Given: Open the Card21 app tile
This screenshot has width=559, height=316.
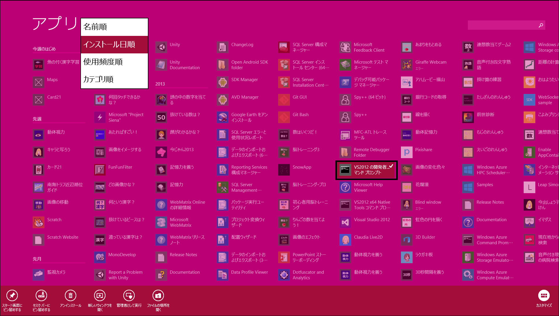Looking at the screenshot, I should pyautogui.click(x=39, y=100).
